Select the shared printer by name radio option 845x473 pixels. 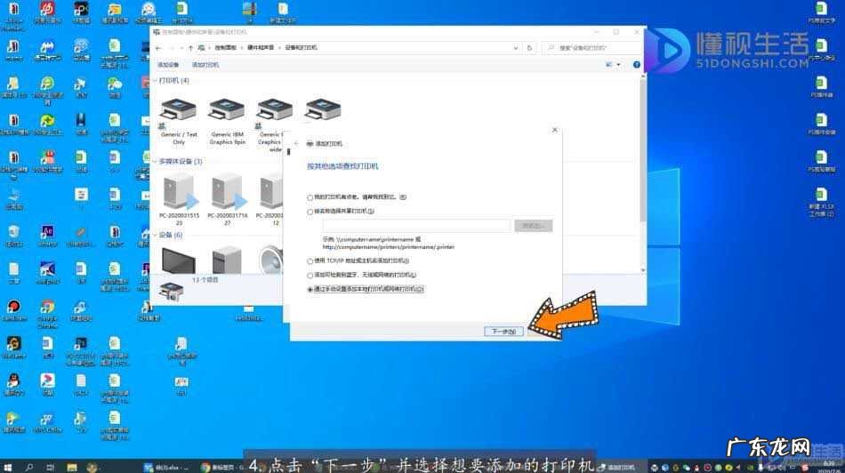[x=310, y=212]
